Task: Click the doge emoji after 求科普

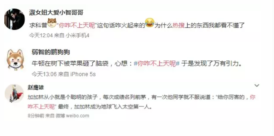Action: point(52,23)
